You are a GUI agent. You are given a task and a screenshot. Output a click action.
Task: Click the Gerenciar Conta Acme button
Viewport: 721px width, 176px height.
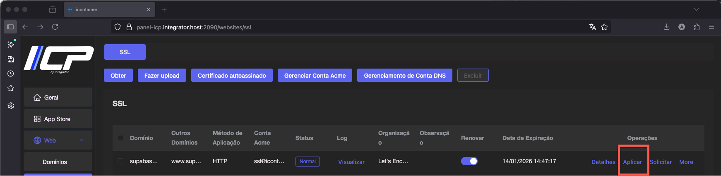(x=315, y=76)
